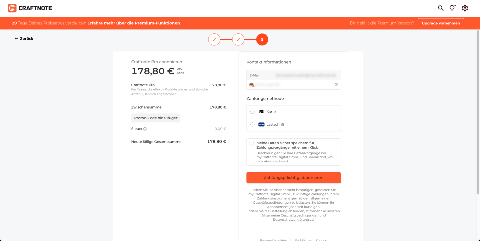Click the SEPA logo icon
Viewport: 480px width, 241px height.
click(x=261, y=124)
